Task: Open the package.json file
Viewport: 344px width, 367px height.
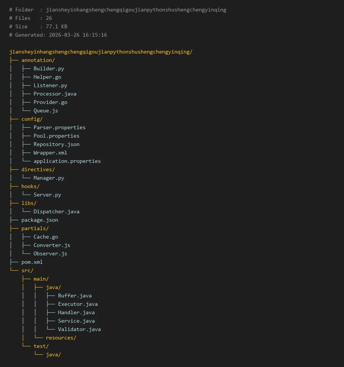Action: [39, 220]
